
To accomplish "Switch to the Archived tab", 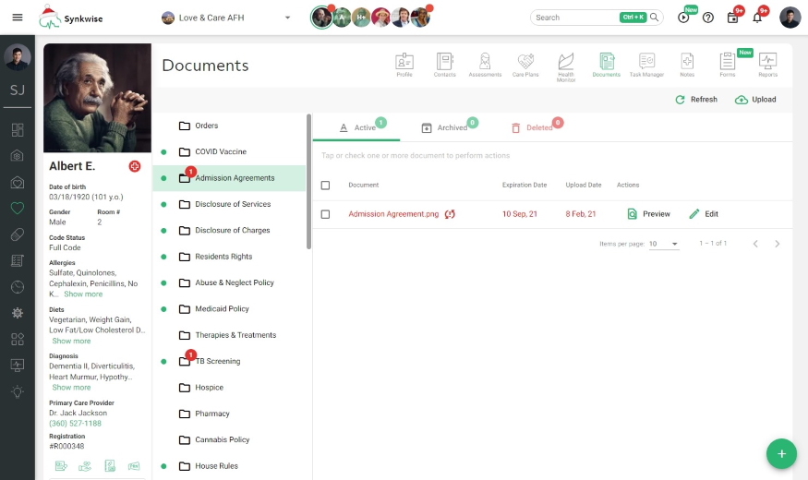I will tap(444, 128).
